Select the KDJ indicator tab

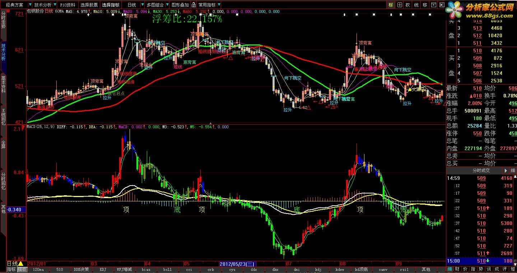[103, 269]
